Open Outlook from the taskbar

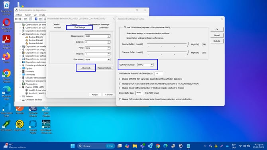[x=150, y=146]
